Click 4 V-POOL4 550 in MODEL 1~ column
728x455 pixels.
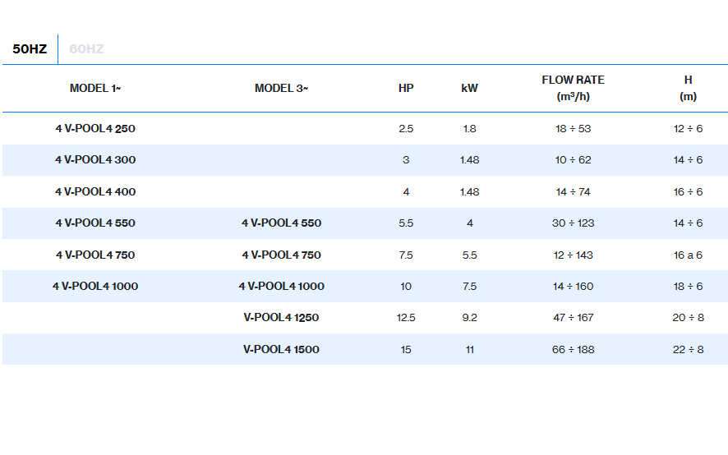point(95,223)
